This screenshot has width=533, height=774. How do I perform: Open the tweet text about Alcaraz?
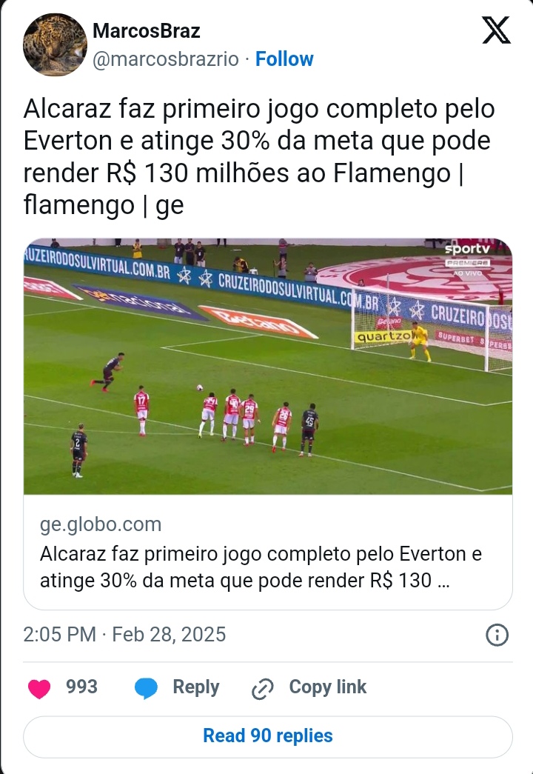tap(259, 157)
